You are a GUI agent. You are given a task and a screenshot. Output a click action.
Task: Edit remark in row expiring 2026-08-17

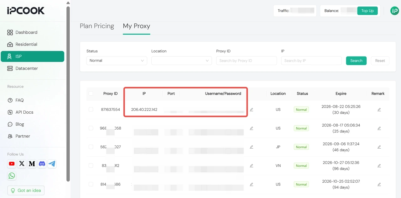coord(379,128)
